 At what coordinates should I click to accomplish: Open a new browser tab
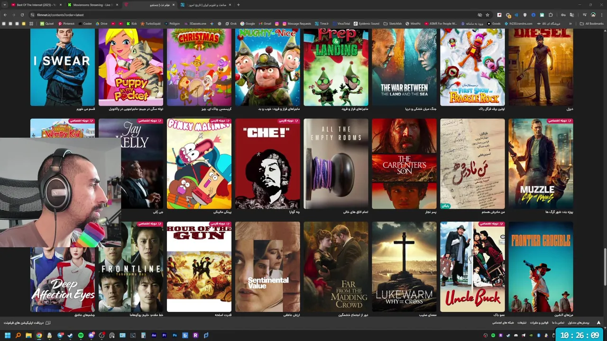239,5
